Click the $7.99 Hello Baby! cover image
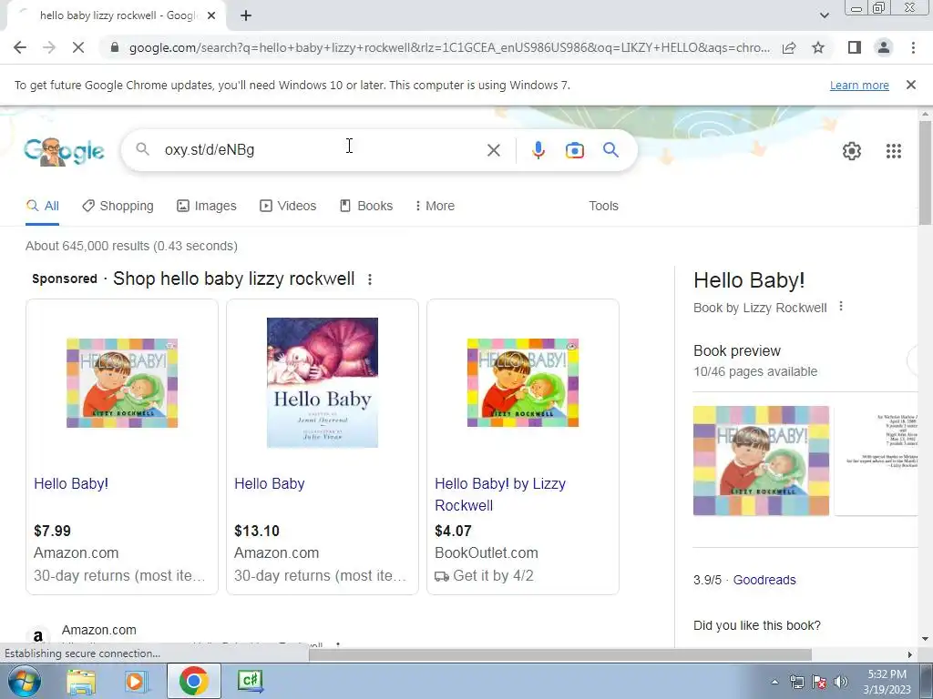 [122, 383]
